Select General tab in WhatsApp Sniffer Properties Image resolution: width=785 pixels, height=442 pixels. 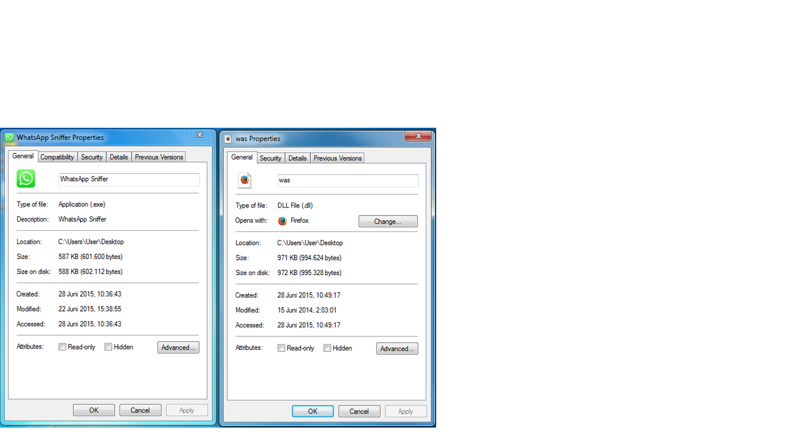23,156
